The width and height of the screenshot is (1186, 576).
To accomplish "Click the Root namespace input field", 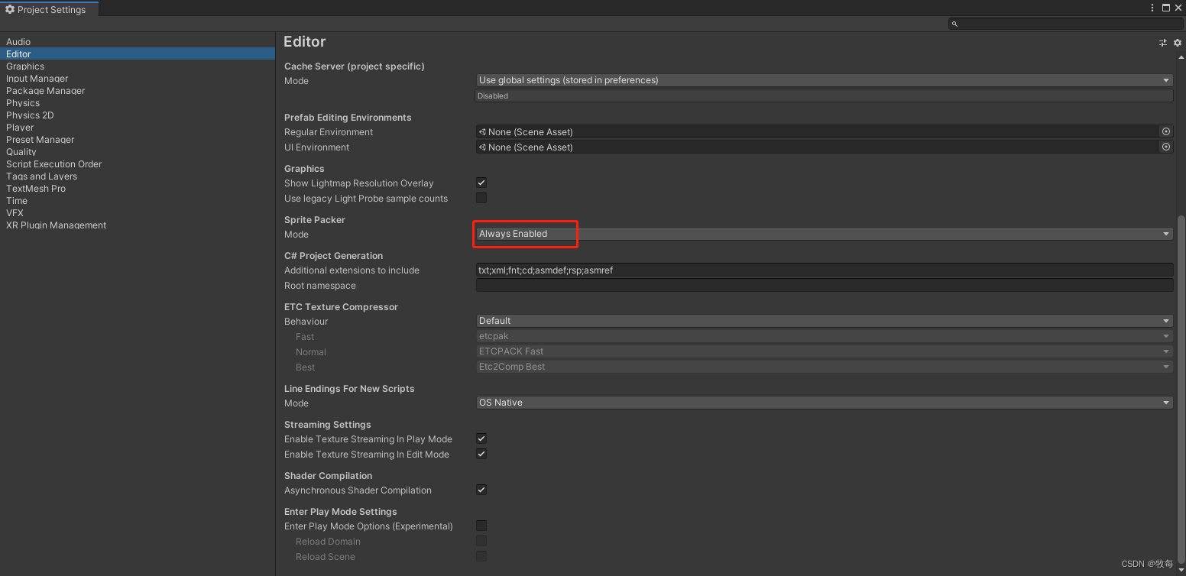I will (824, 285).
